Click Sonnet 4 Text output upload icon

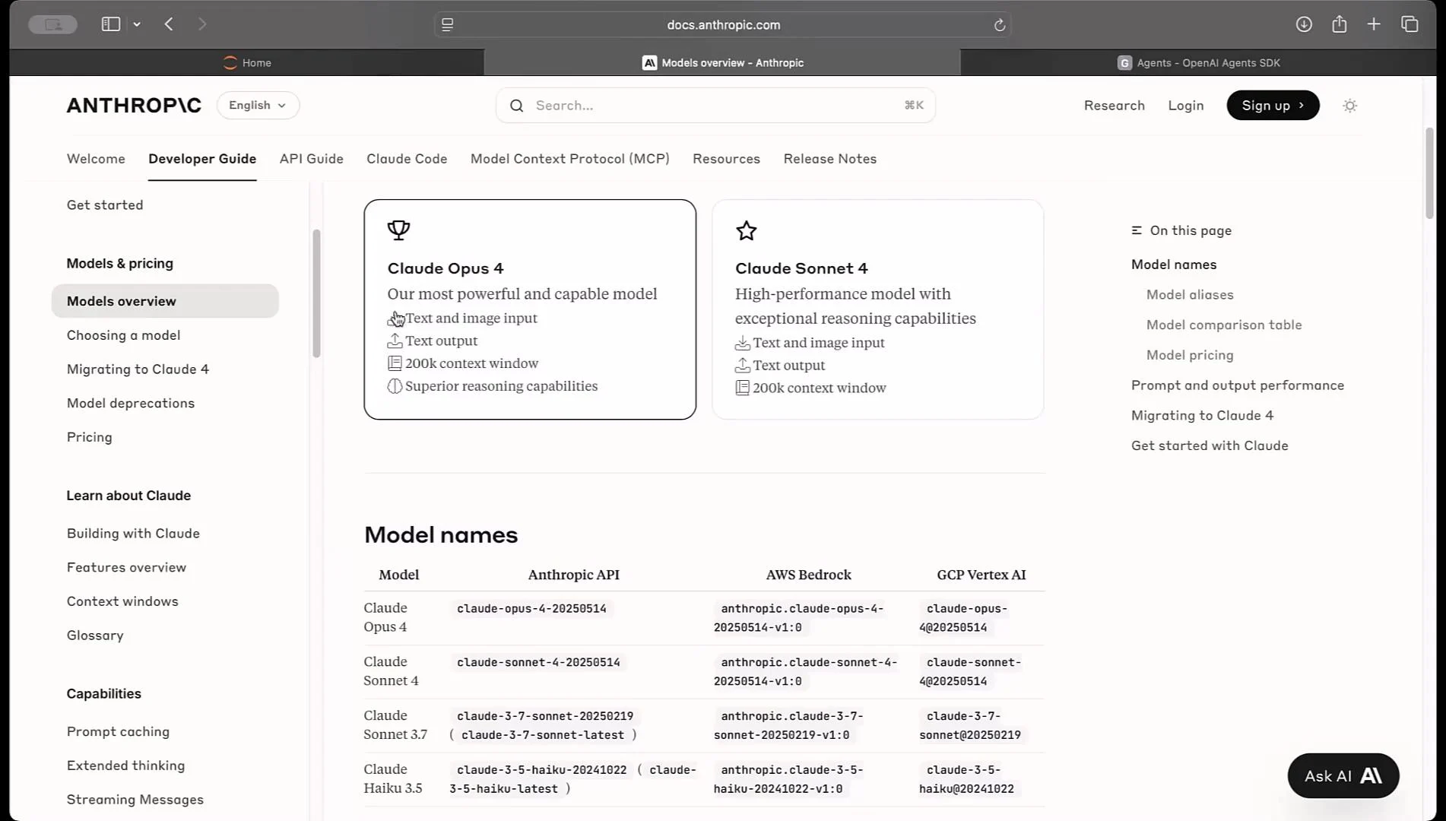coord(743,366)
